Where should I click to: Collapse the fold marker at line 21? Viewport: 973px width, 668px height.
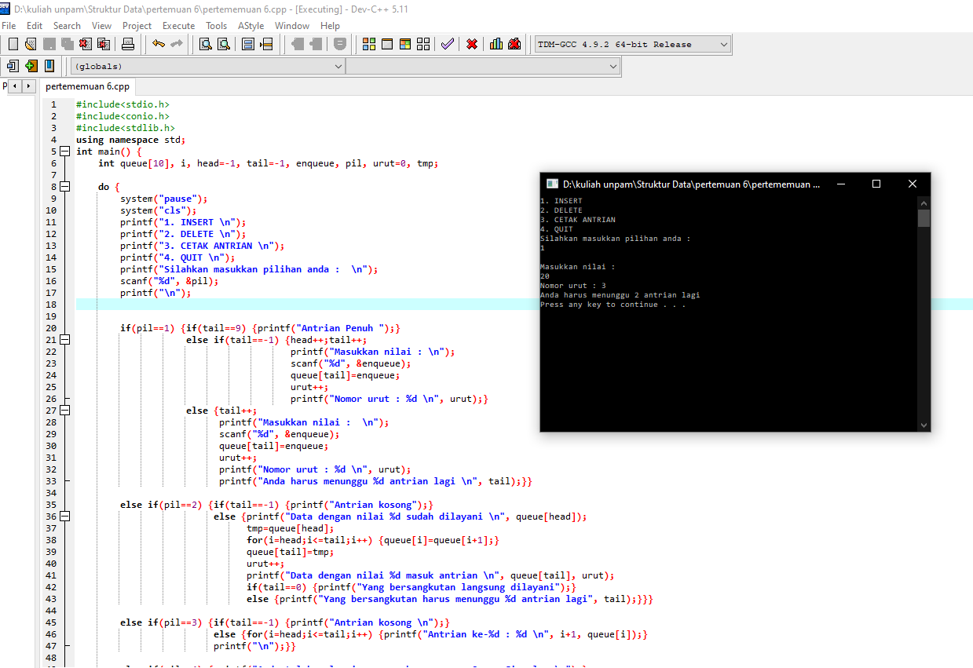point(64,340)
